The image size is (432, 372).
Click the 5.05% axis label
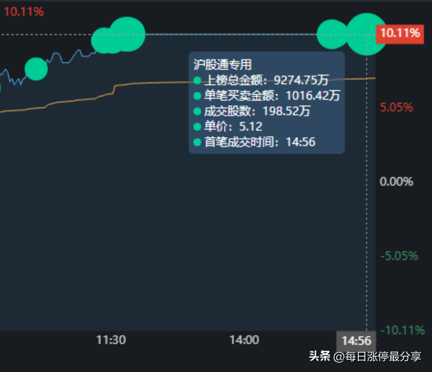tap(397, 107)
